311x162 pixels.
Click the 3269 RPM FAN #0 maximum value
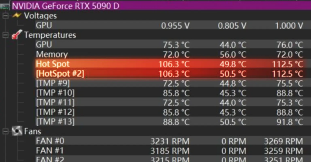pos(284,141)
